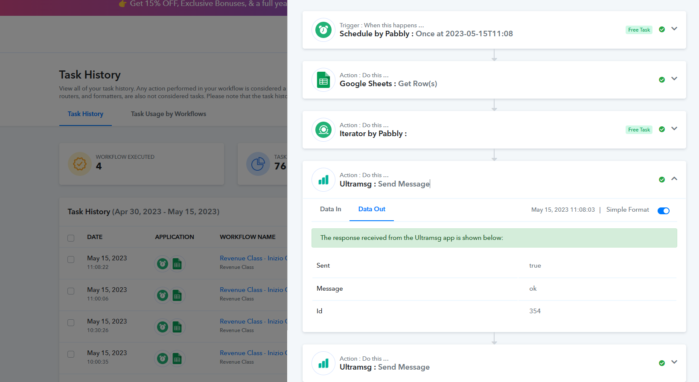Switch to the Data In tab
This screenshot has height=382, width=699.
pyautogui.click(x=331, y=209)
